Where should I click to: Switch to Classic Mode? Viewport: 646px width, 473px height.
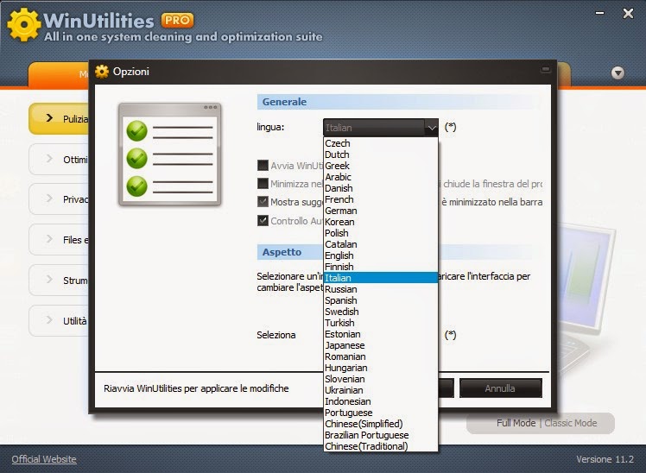571,423
